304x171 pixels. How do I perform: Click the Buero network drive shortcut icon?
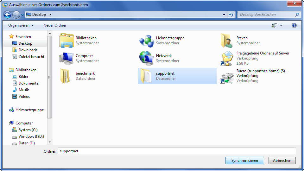pos(227,78)
